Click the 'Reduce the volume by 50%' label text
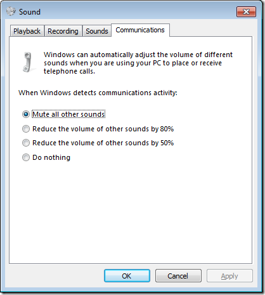The width and height of the screenshot is (265, 295). pos(103,143)
